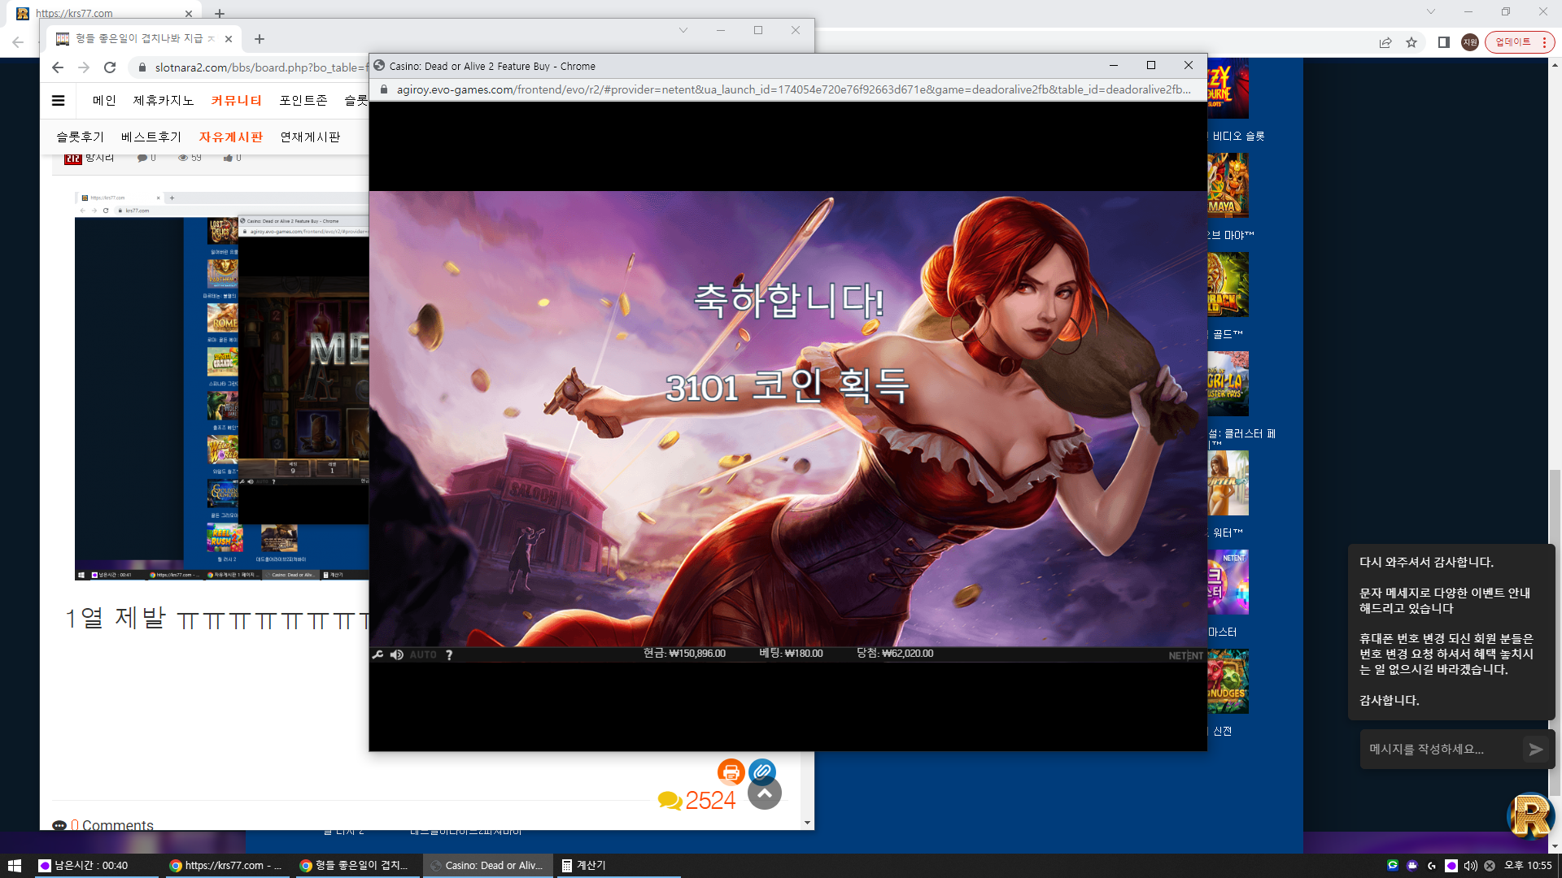Select the 커뮤니티 menu item

click(x=236, y=101)
